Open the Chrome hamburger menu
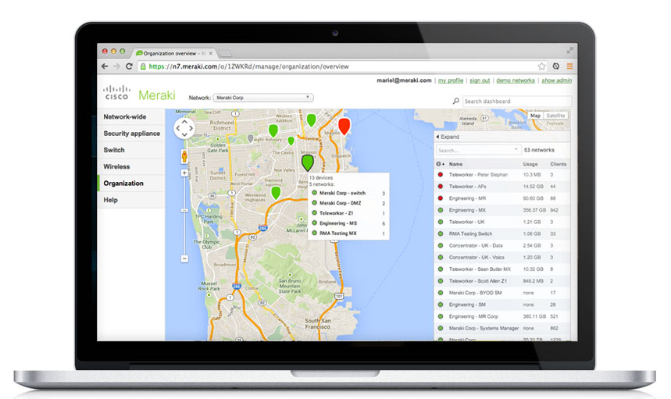 pyautogui.click(x=569, y=66)
